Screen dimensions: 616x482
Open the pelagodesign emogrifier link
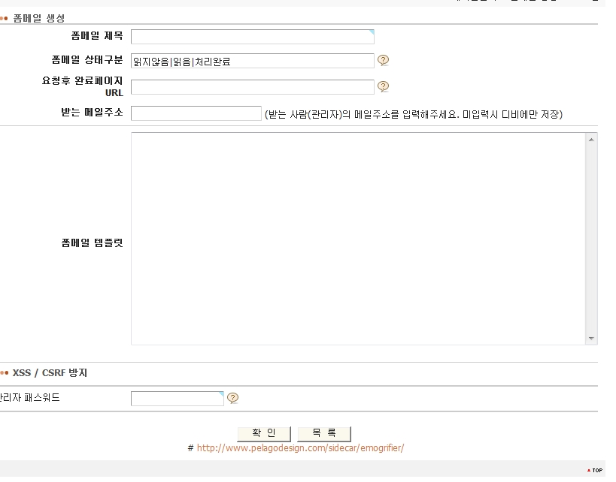(x=300, y=448)
